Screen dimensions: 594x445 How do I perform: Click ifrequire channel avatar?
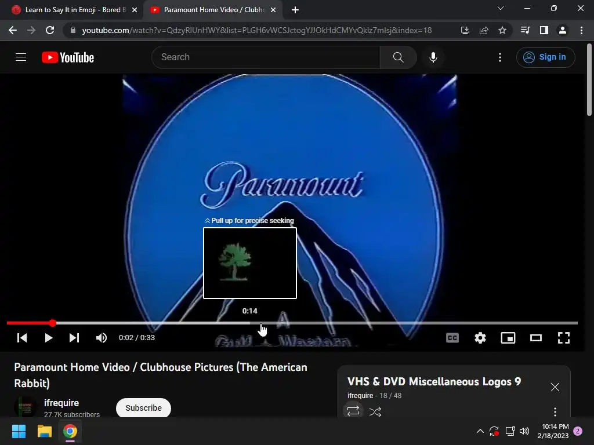tap(26, 407)
